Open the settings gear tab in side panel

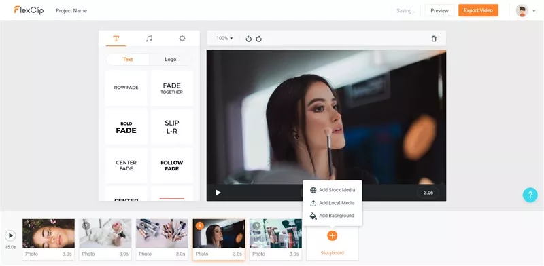click(x=182, y=39)
